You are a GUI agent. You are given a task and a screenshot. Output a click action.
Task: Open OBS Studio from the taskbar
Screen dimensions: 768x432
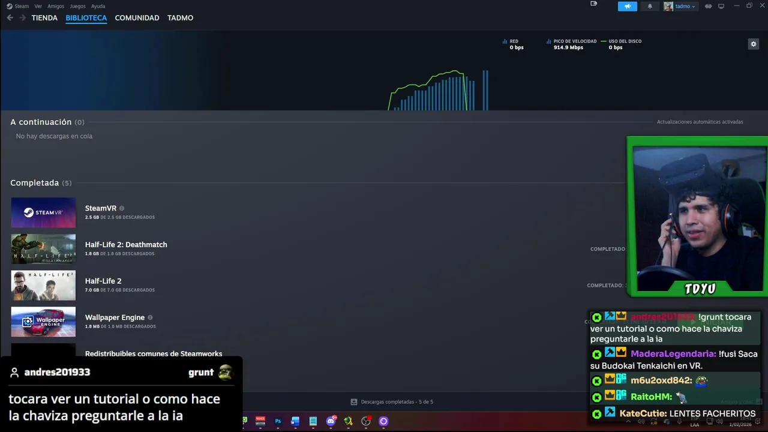point(366,421)
